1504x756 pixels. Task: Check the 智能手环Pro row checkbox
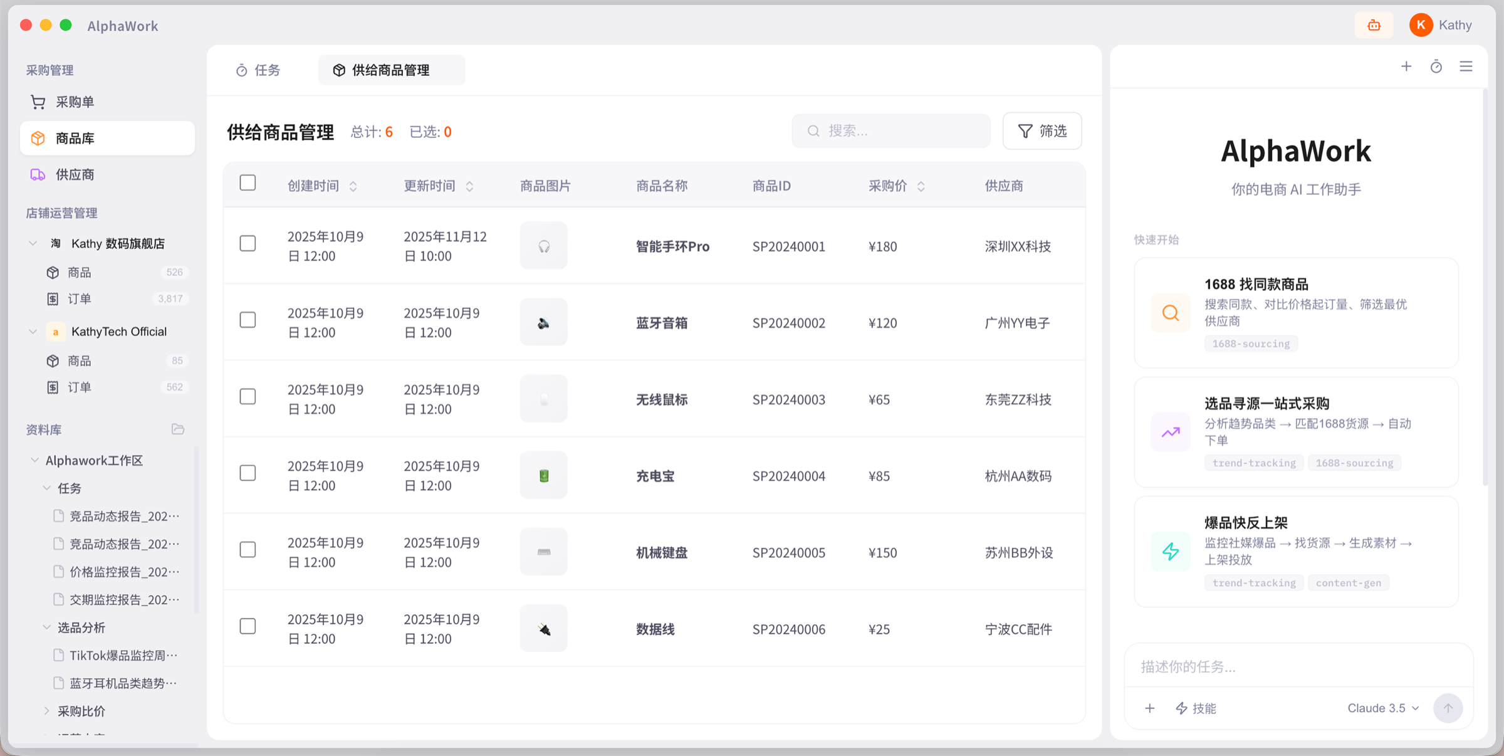pyautogui.click(x=248, y=243)
